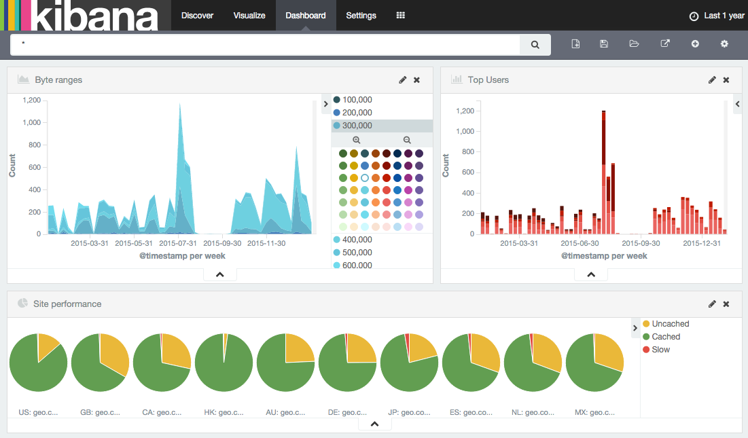
Task: Click the zoom-in filter icon in legend
Action: (x=356, y=140)
